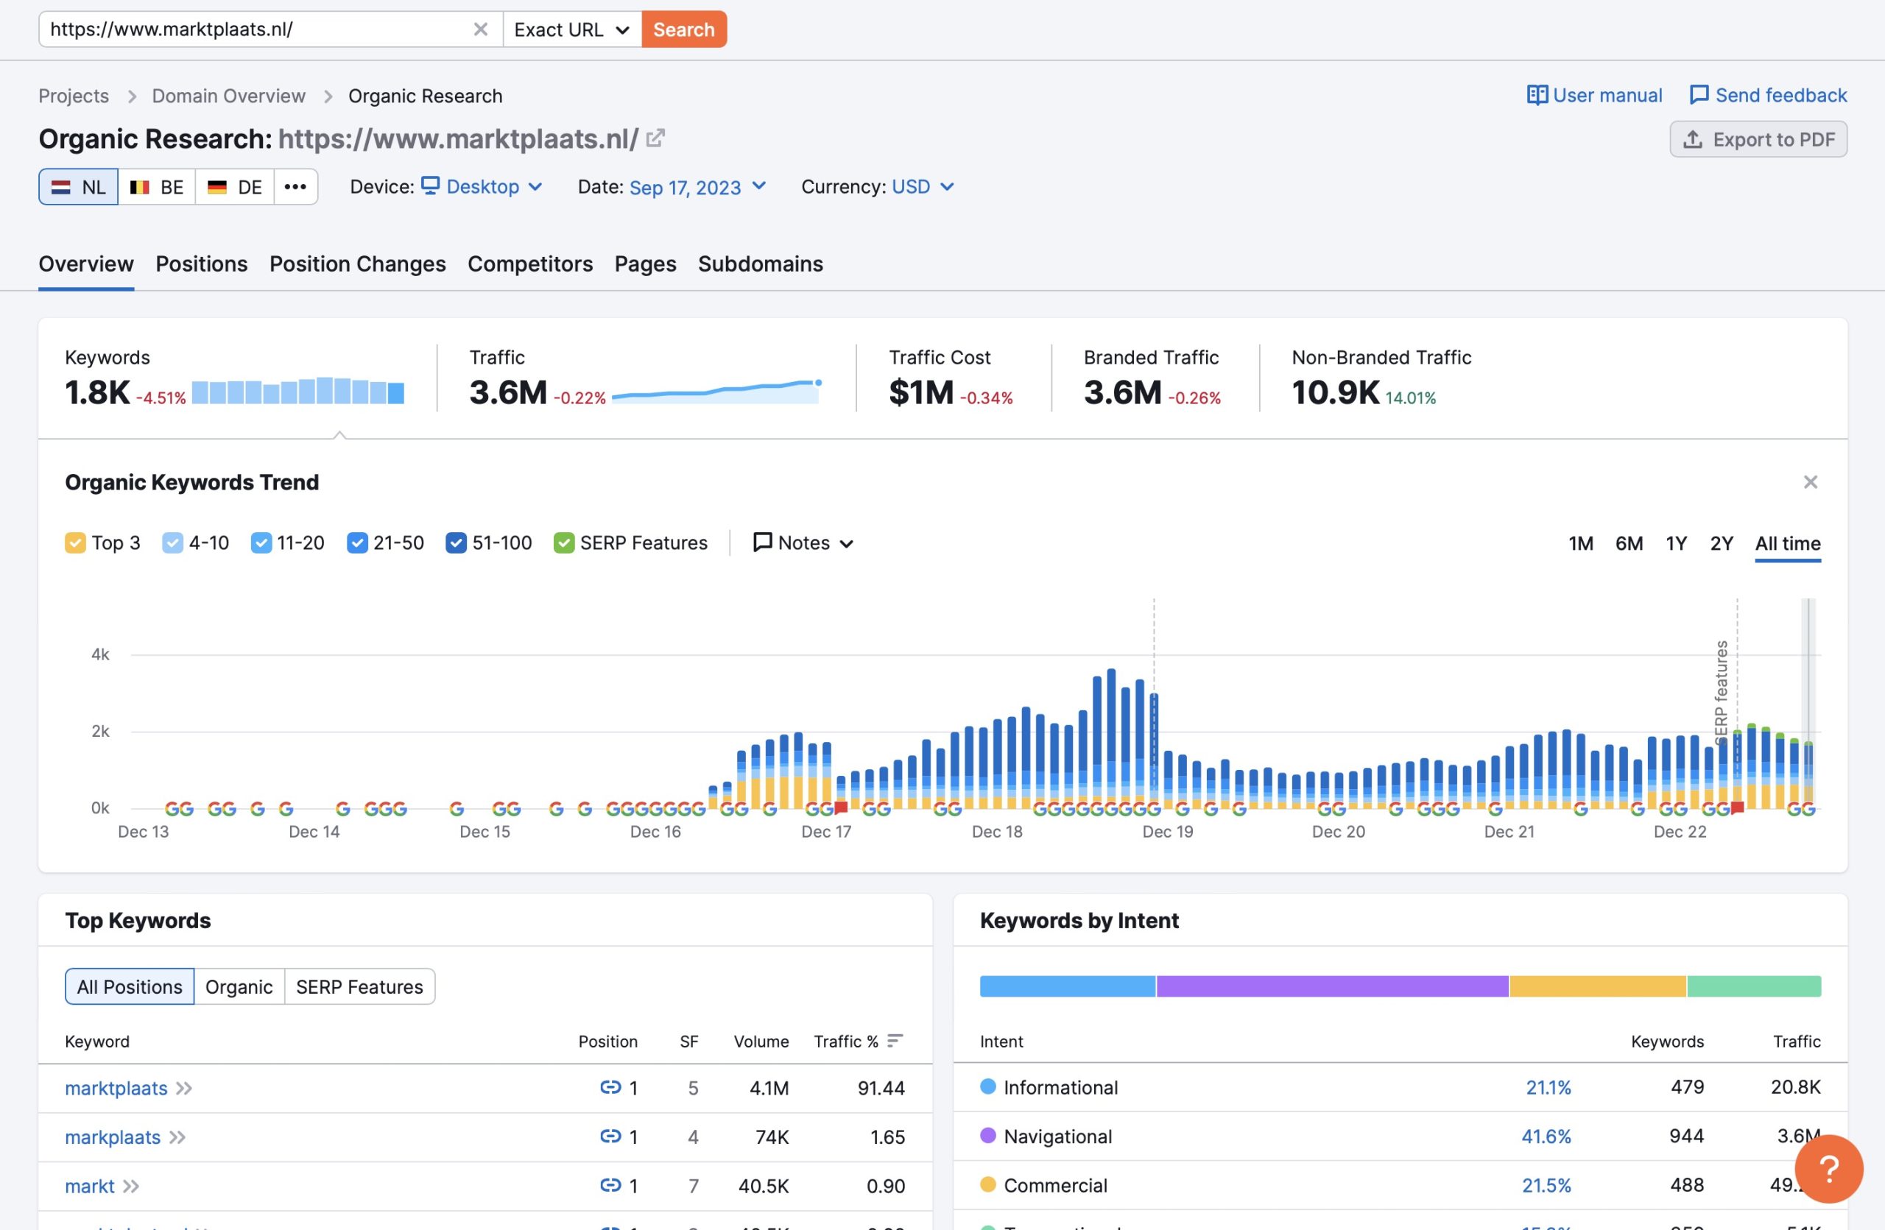Viewport: 1885px width, 1230px height.
Task: Set chart range to All time
Action: pos(1788,543)
